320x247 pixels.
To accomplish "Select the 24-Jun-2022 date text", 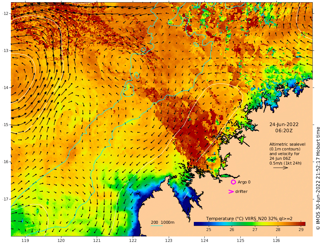I will point(284,124).
